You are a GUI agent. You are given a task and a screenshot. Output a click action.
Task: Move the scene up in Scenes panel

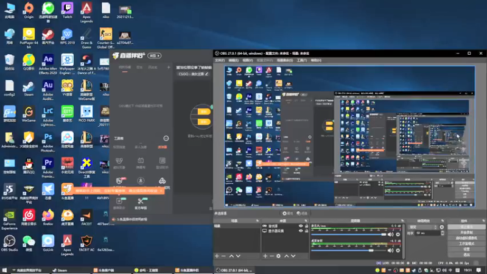tap(231, 256)
